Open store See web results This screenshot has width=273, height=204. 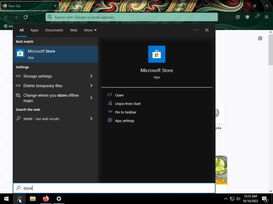point(55,119)
